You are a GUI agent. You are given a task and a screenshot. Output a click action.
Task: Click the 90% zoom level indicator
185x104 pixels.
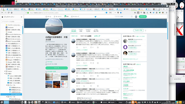coord(110,13)
